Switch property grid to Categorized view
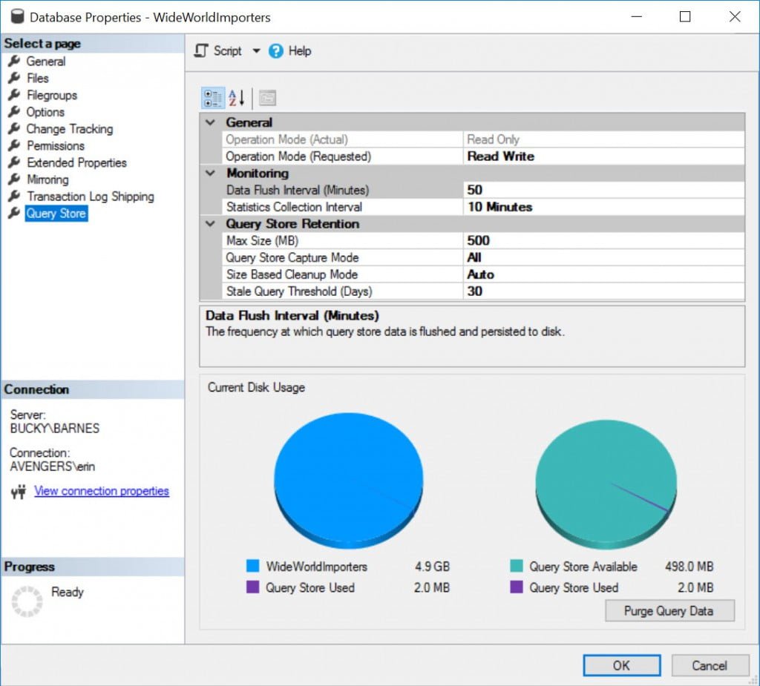 213,98
